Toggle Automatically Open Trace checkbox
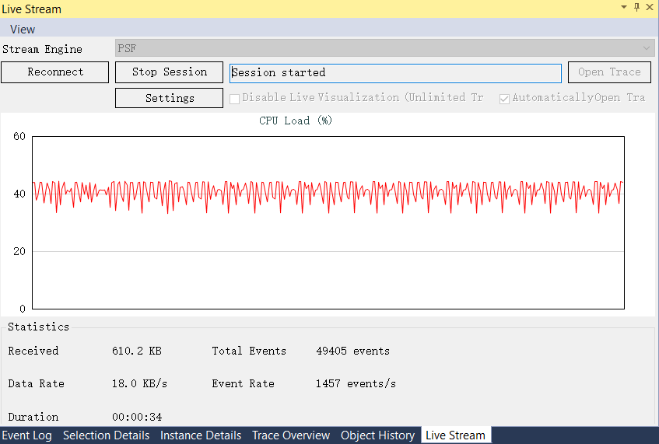 click(x=504, y=99)
